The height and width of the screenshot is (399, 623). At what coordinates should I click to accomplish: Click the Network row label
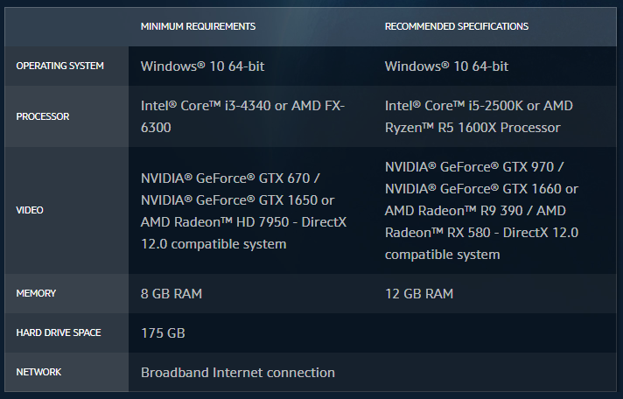[38, 372]
